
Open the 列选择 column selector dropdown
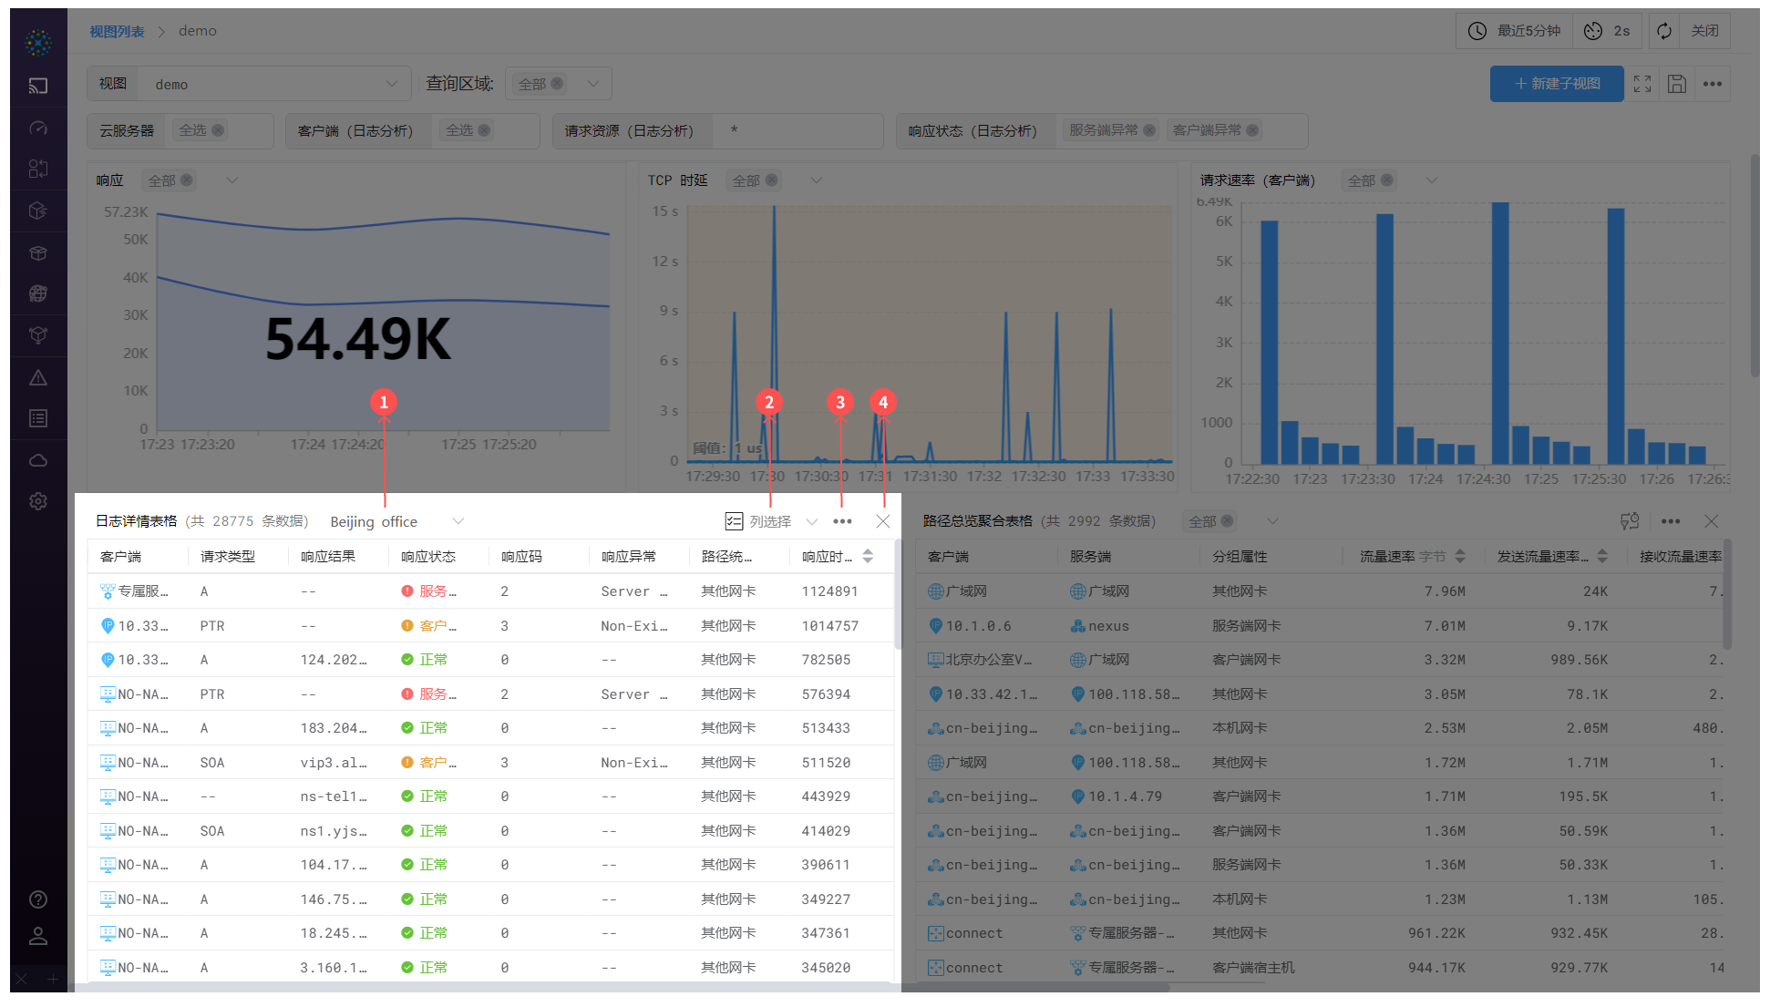(771, 521)
